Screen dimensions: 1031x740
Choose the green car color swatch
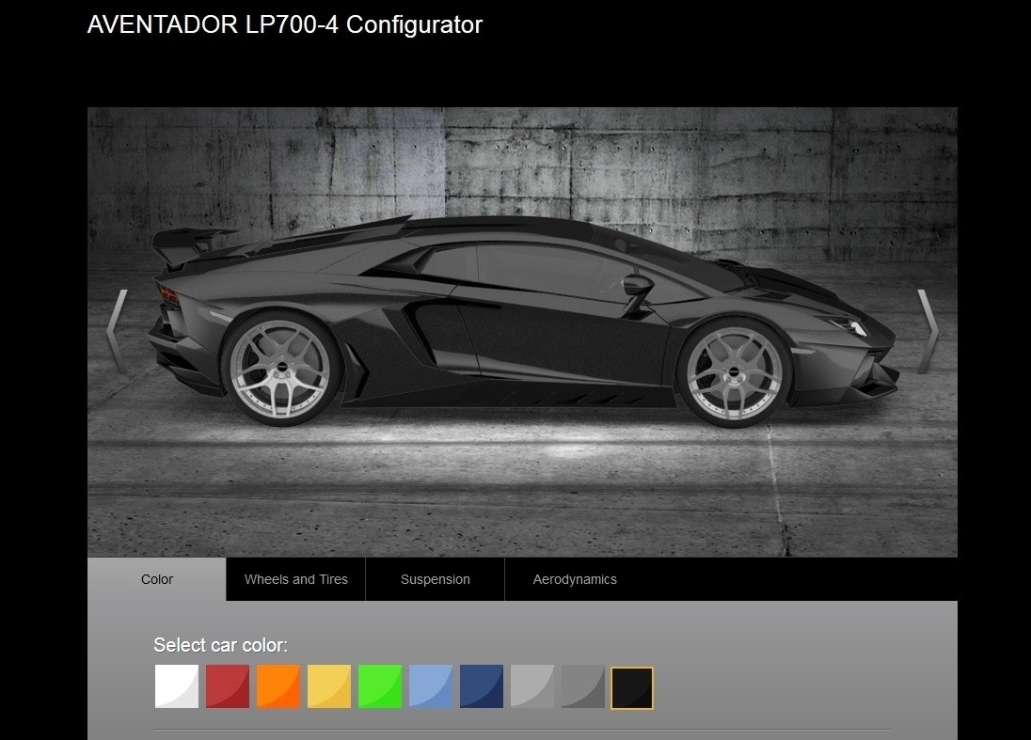click(x=380, y=686)
